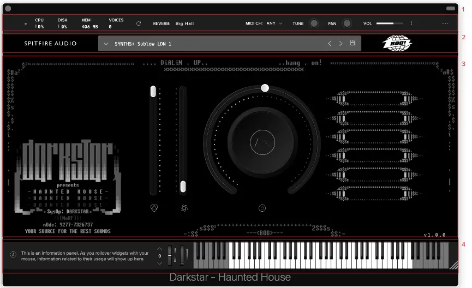The image size is (472, 288).
Task: Save the preset with the floppy disk icon
Action: (352, 43)
